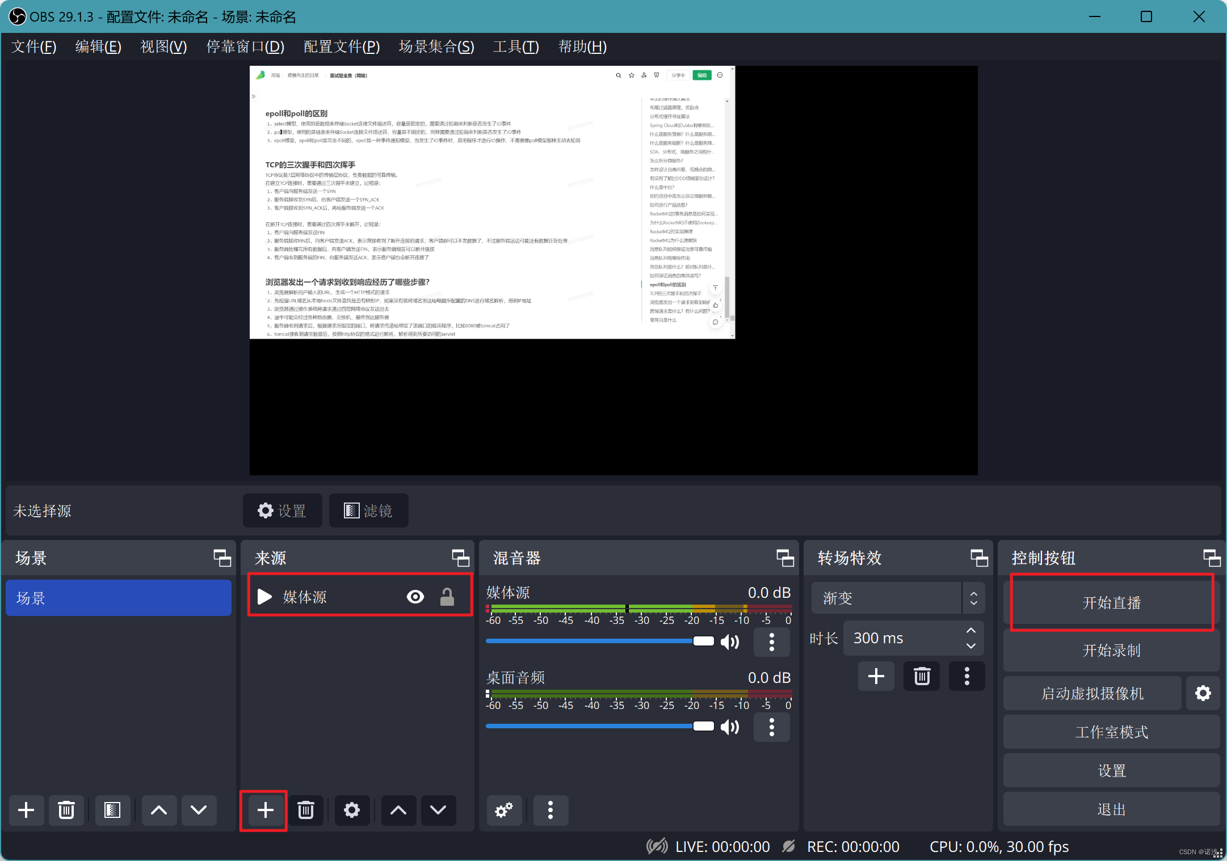Undock the 混音器 panel
The height and width of the screenshot is (861, 1227).
coord(785,558)
